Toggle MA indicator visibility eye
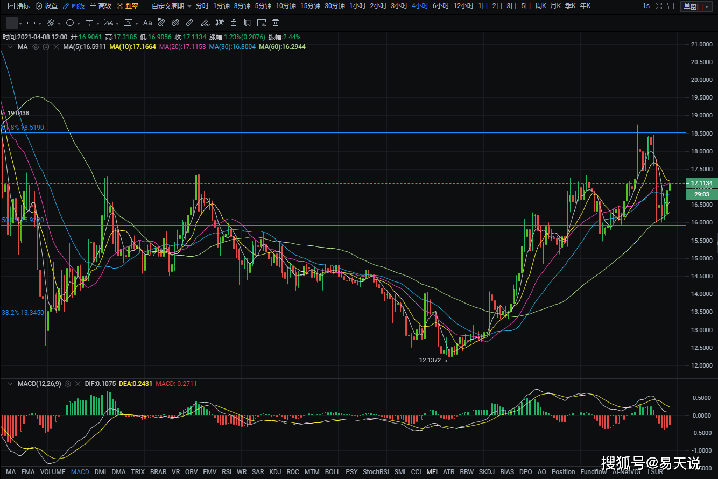 point(36,47)
